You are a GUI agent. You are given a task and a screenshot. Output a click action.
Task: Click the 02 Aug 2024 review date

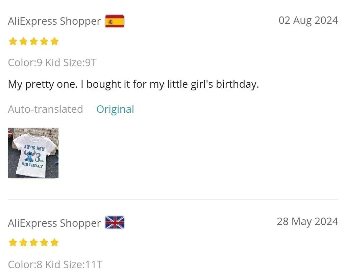coord(308,20)
